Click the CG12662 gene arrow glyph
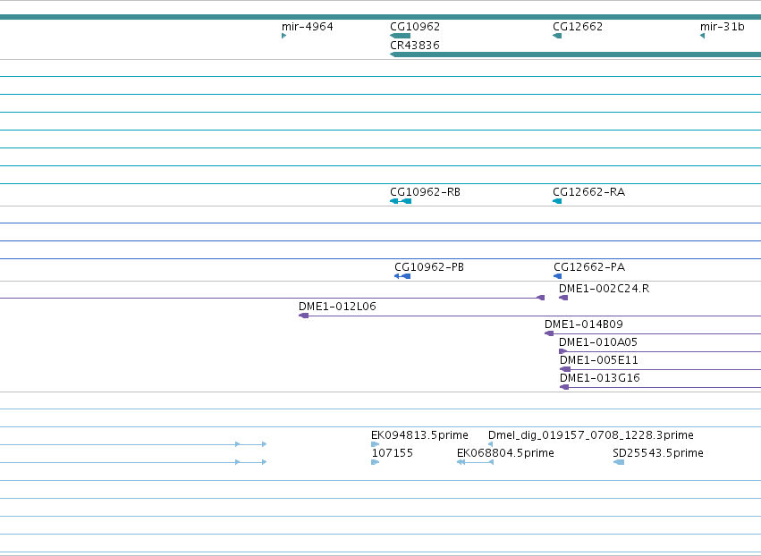The image size is (761, 556). click(x=557, y=36)
